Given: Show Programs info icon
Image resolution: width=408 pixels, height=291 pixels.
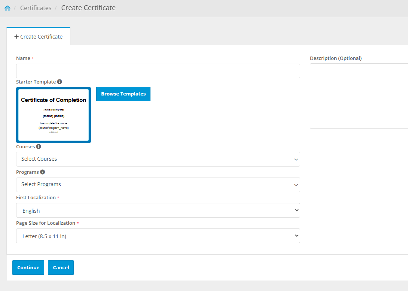Looking at the screenshot, I should [x=42, y=172].
